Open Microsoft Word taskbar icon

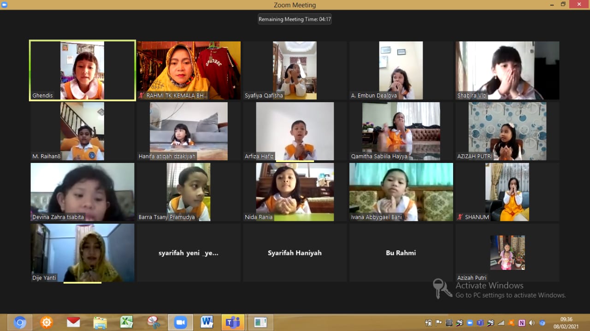pyautogui.click(x=207, y=322)
